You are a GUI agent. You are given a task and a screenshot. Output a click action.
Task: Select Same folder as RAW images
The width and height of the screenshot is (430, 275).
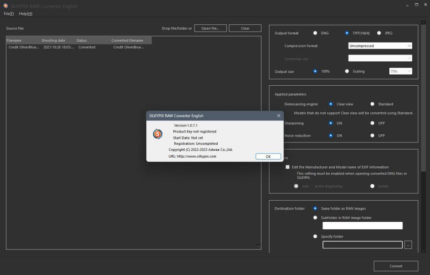(x=315, y=209)
